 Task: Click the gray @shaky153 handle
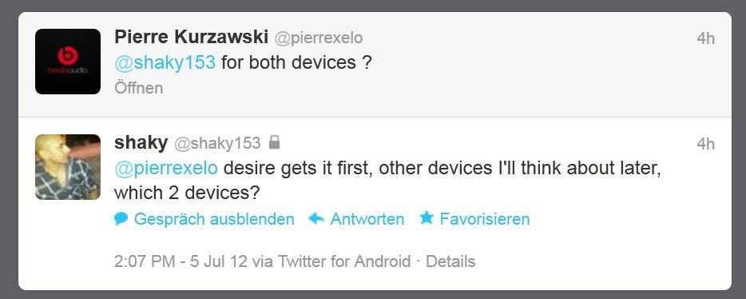[217, 143]
